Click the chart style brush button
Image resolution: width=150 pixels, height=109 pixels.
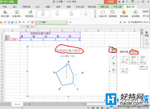coord(114,57)
